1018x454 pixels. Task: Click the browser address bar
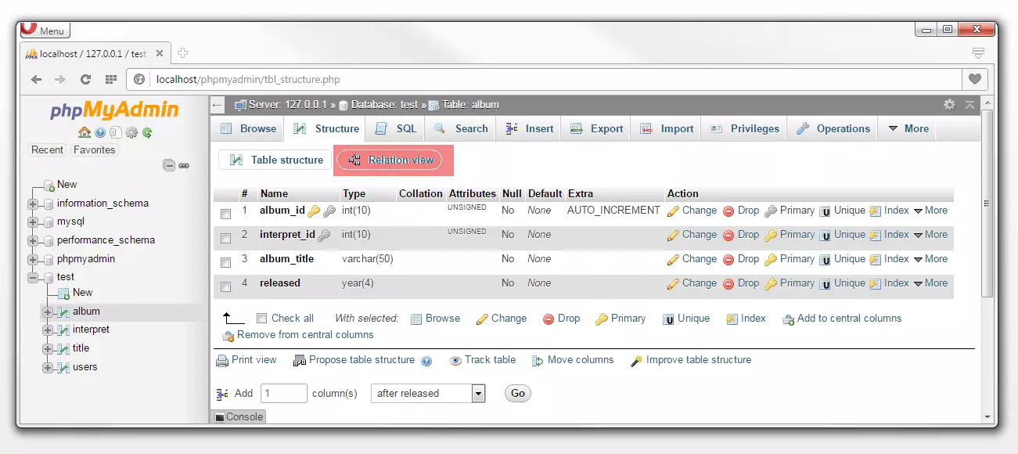pos(545,79)
